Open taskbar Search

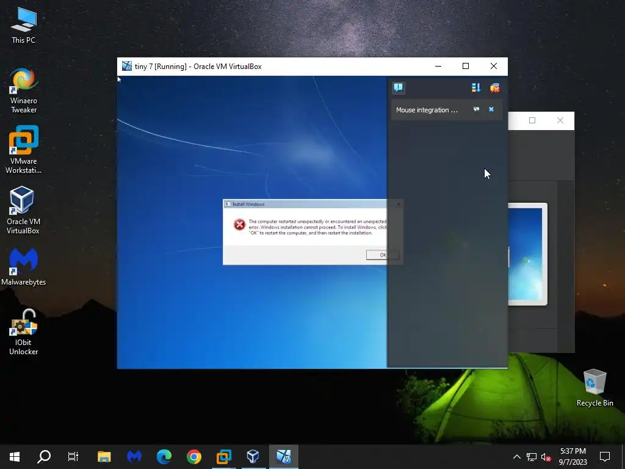point(44,457)
